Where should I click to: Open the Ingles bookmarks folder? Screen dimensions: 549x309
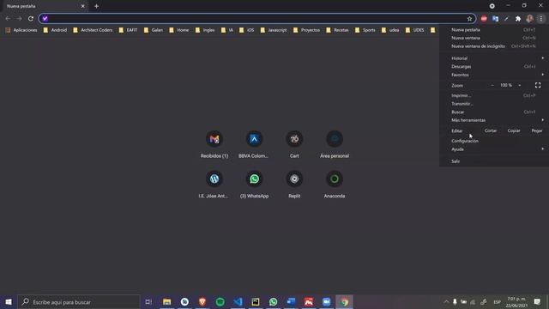click(205, 30)
